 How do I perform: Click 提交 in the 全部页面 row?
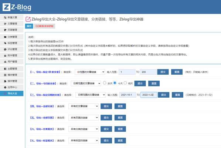pyautogui.click(x=106, y=118)
